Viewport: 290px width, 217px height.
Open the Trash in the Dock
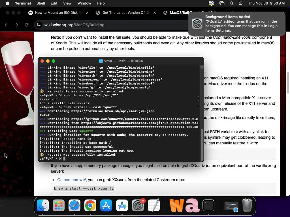247,205
